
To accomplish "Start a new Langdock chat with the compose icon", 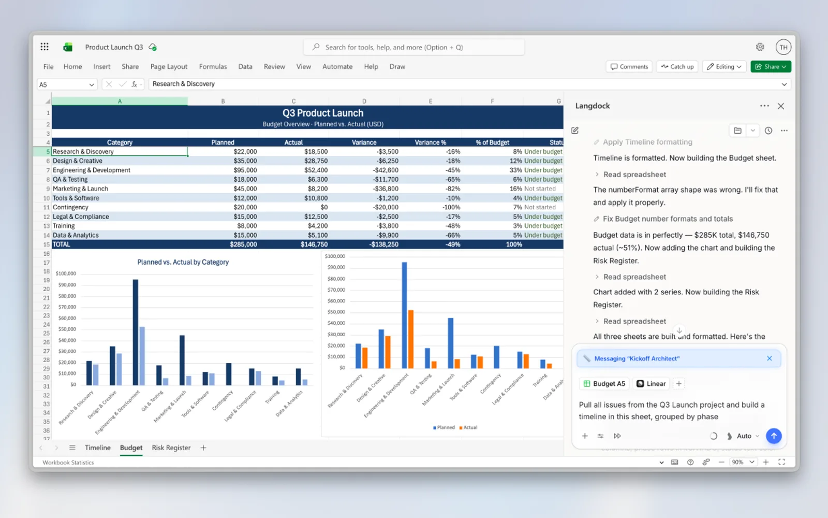I will [575, 131].
